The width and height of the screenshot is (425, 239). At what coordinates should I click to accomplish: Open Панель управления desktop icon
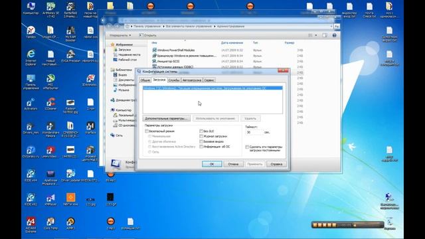[31, 82]
